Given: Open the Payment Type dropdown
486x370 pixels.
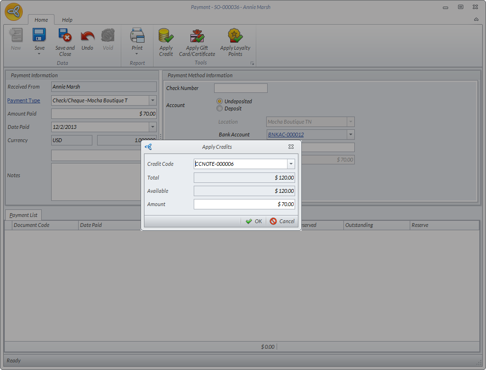Looking at the screenshot, I should pyautogui.click(x=152, y=100).
